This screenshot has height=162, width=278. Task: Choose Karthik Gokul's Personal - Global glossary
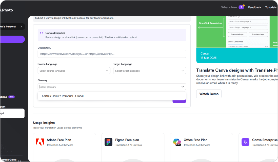[x=112, y=96]
